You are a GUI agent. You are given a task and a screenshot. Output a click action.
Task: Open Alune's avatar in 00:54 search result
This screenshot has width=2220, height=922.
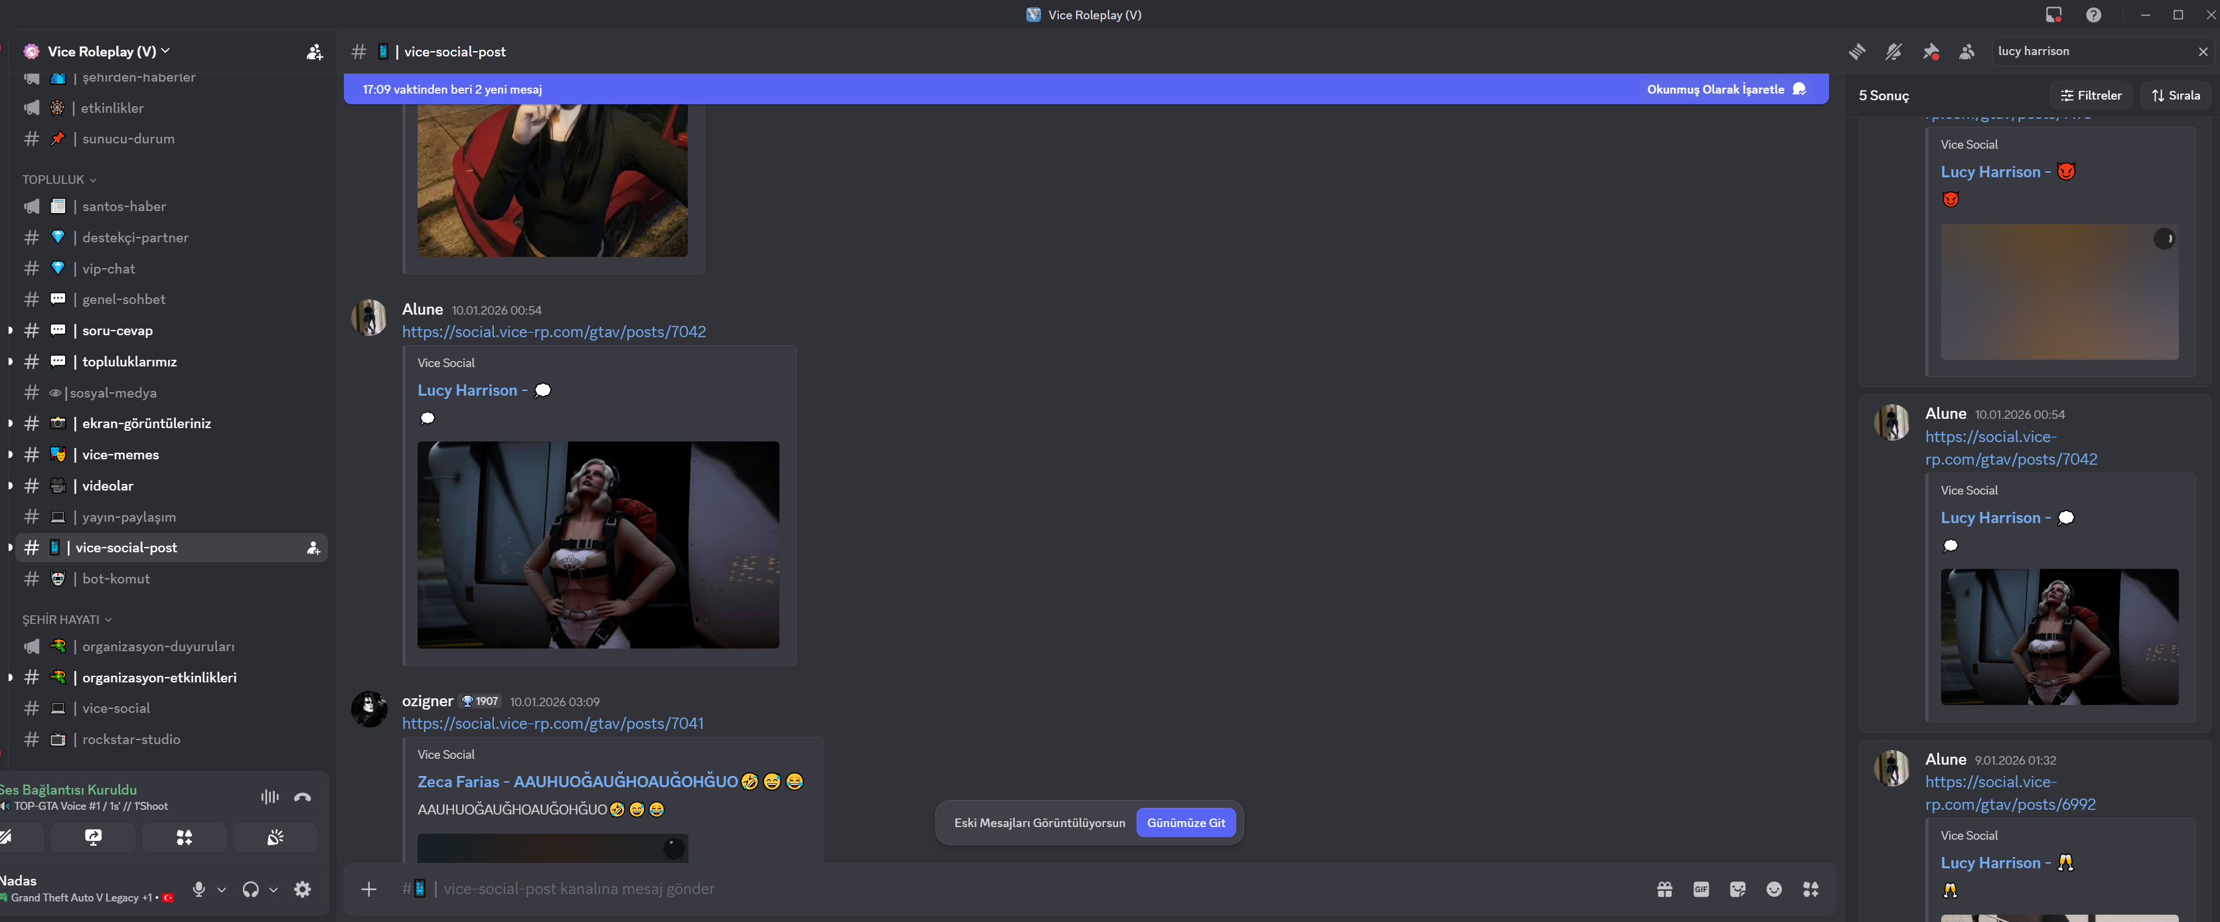[1893, 422]
